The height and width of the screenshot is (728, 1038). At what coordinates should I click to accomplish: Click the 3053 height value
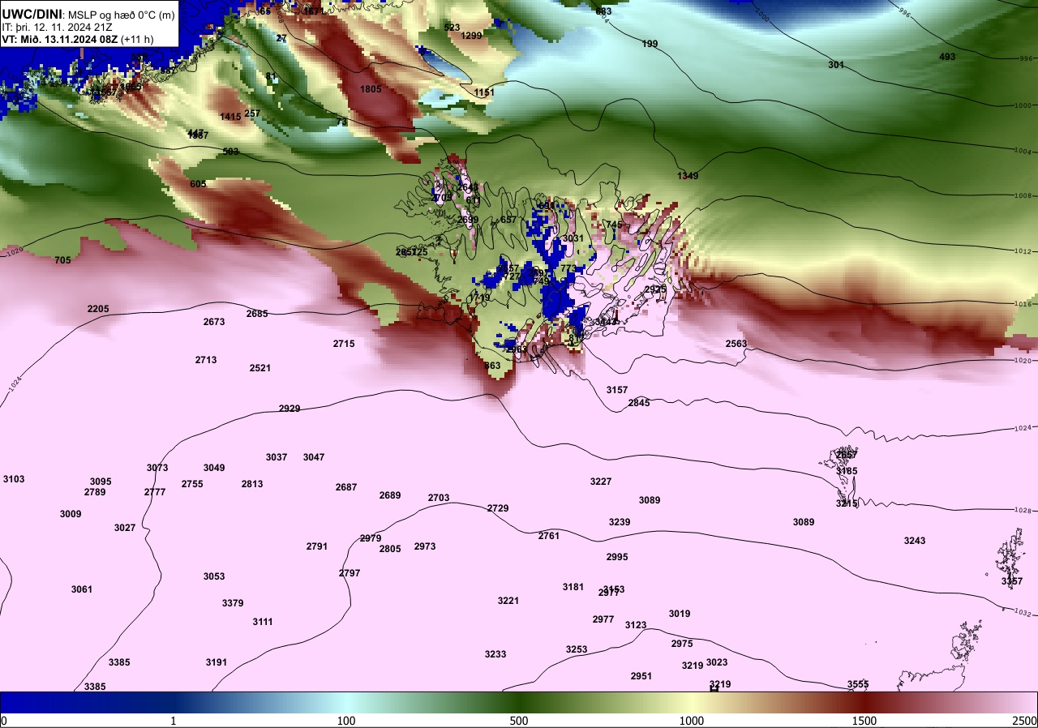coord(214,576)
